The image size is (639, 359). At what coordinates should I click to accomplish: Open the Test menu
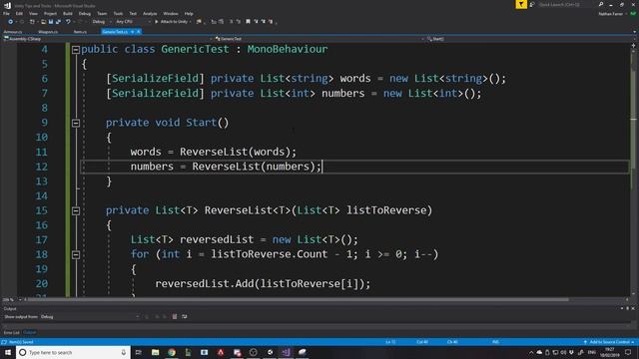[x=133, y=13]
